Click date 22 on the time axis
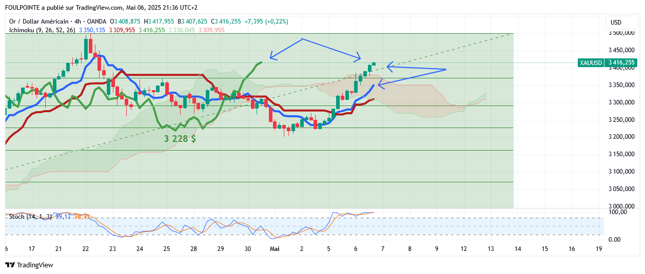 [85, 249]
